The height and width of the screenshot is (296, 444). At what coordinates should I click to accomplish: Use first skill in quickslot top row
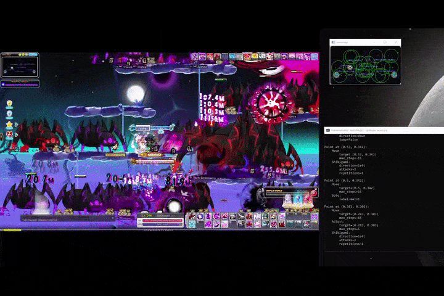coord(192,216)
